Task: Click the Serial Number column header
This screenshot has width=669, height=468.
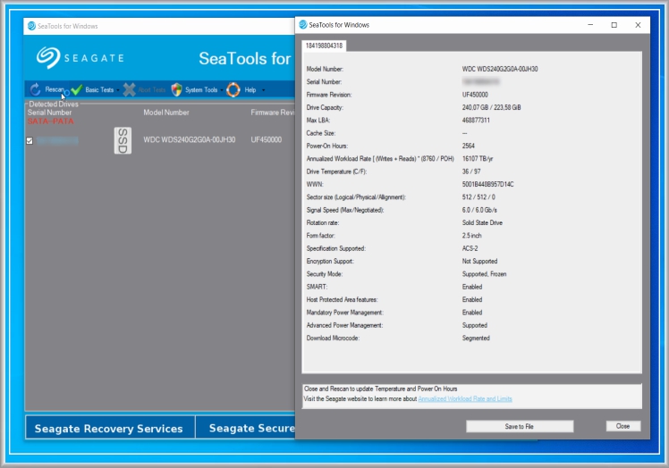Action: coord(49,113)
